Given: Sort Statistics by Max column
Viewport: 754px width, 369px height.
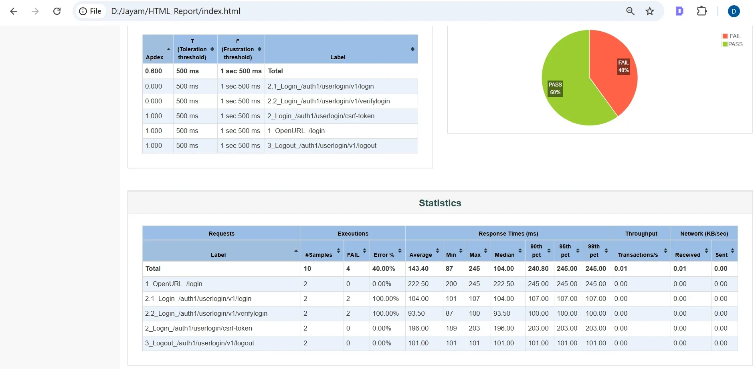Looking at the screenshot, I should coord(478,251).
